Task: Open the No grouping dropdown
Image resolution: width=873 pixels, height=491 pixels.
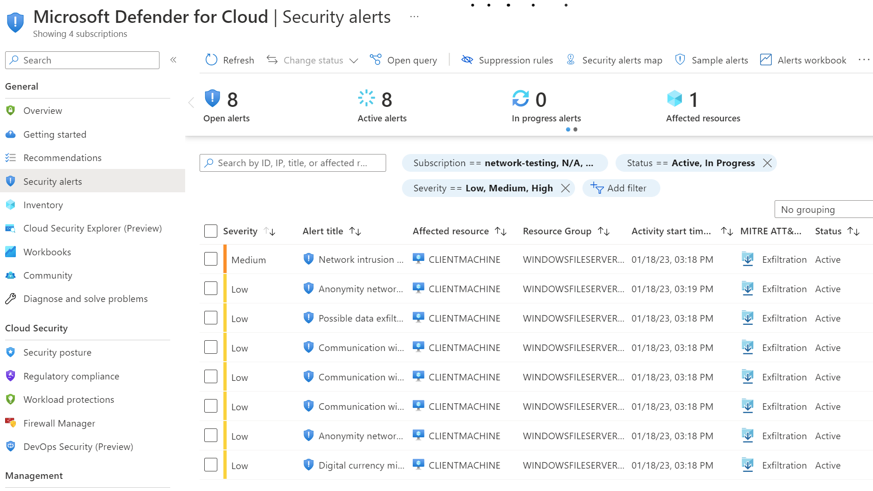Action: [824, 210]
